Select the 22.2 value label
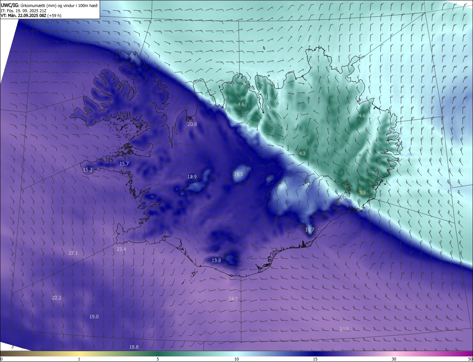The width and height of the screenshot is (473, 362). click(x=57, y=298)
